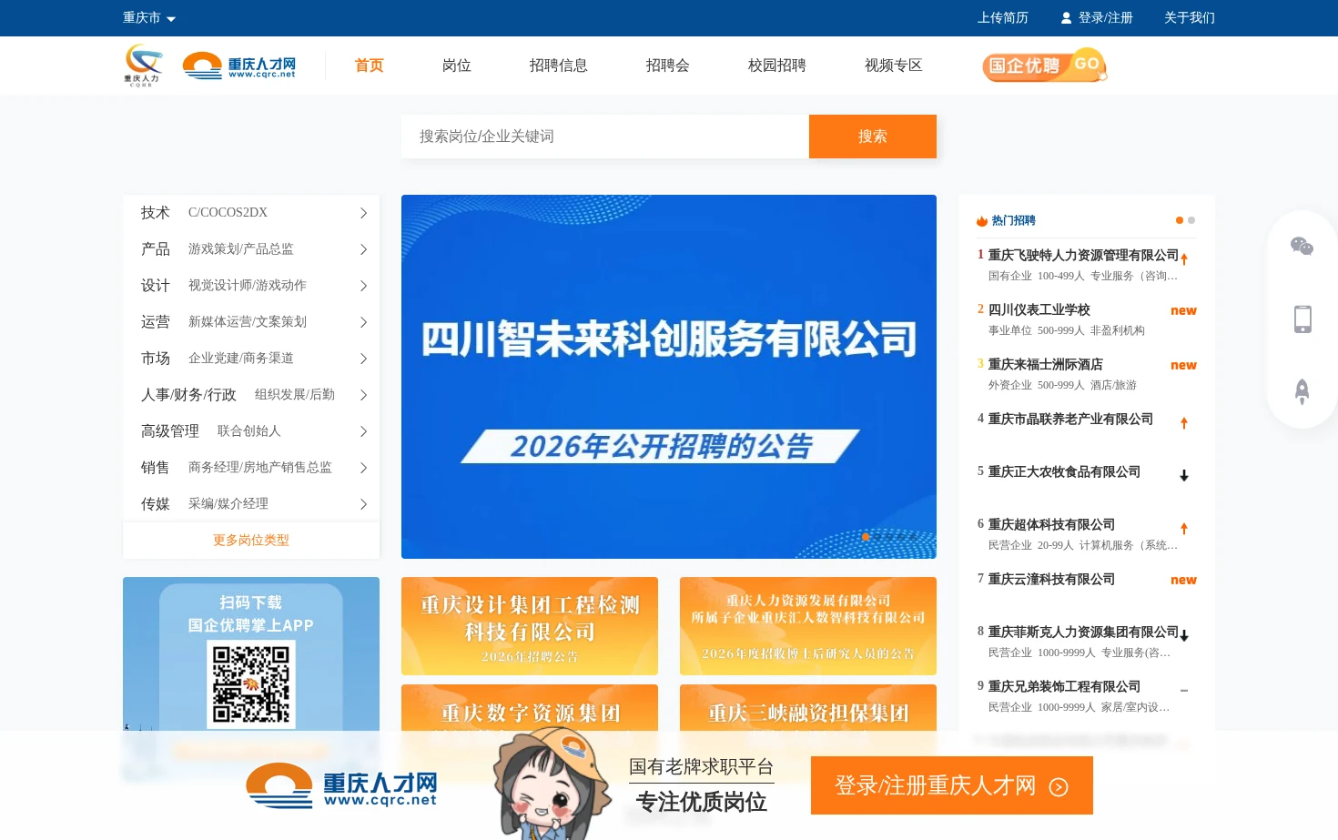Click the flame icon by 热门招聘

pyautogui.click(x=982, y=220)
